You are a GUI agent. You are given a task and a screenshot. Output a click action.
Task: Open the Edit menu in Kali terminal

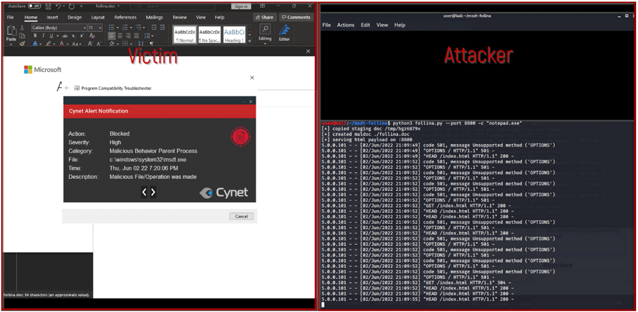pyautogui.click(x=365, y=25)
